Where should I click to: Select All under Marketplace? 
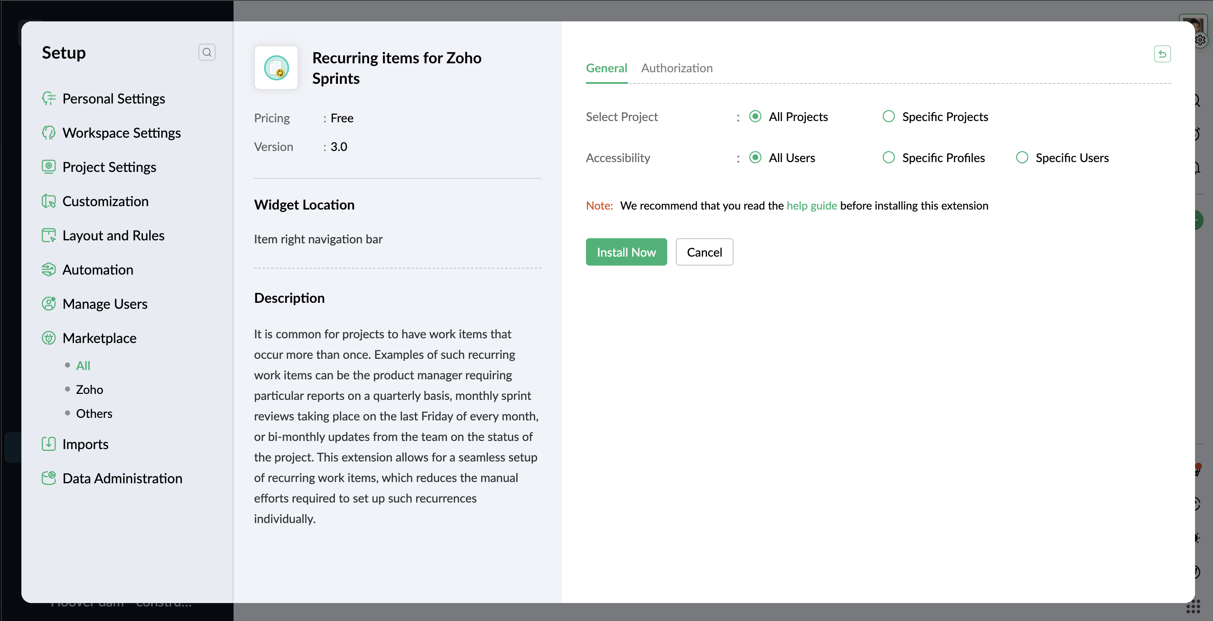tap(83, 365)
